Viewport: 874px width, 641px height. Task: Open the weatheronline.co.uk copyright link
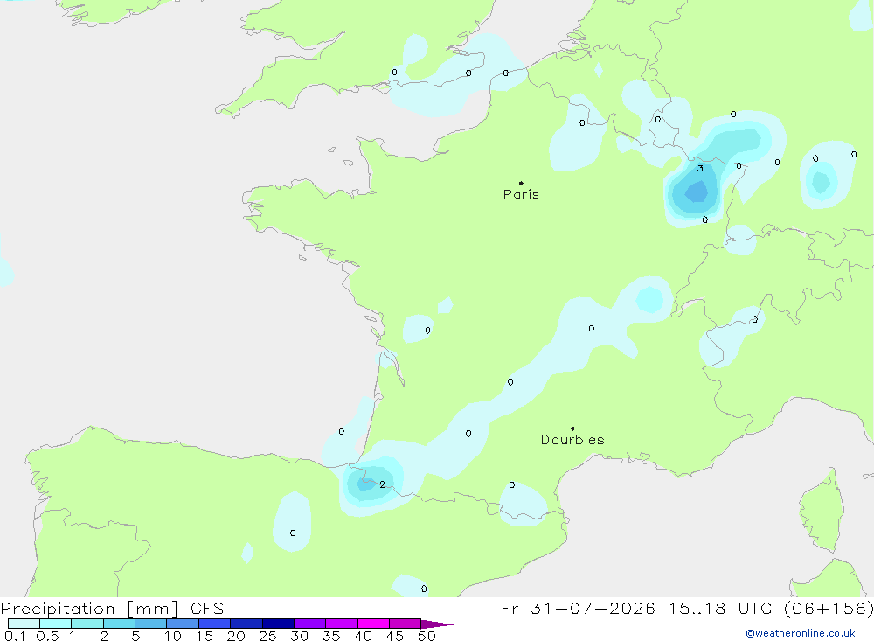pos(801,633)
